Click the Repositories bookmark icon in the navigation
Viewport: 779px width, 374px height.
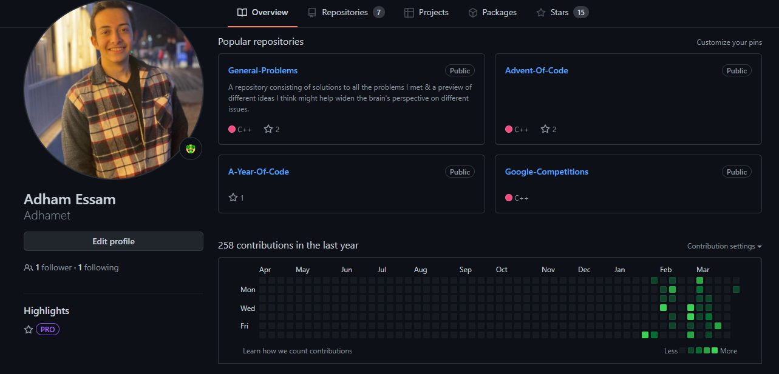pos(312,12)
